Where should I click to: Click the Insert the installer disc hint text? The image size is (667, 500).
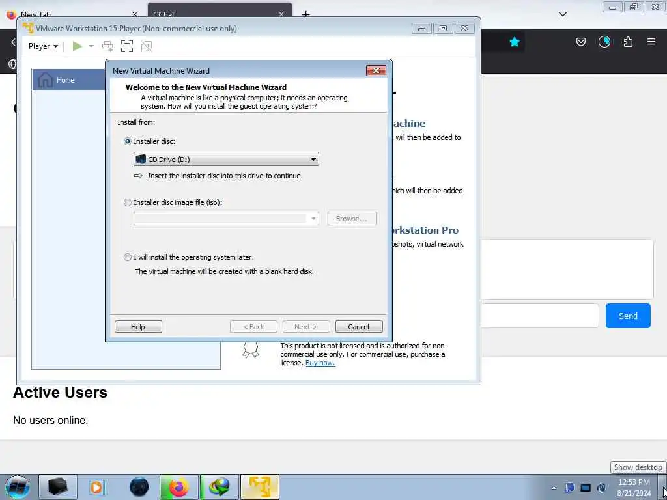click(225, 176)
